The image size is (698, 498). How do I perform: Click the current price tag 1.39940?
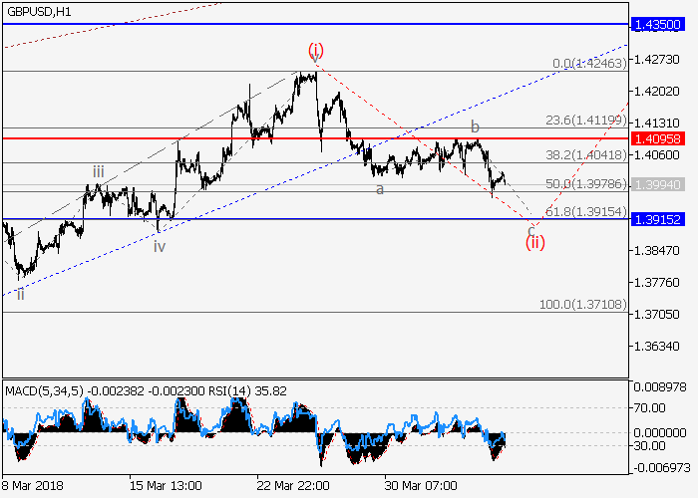(x=657, y=184)
